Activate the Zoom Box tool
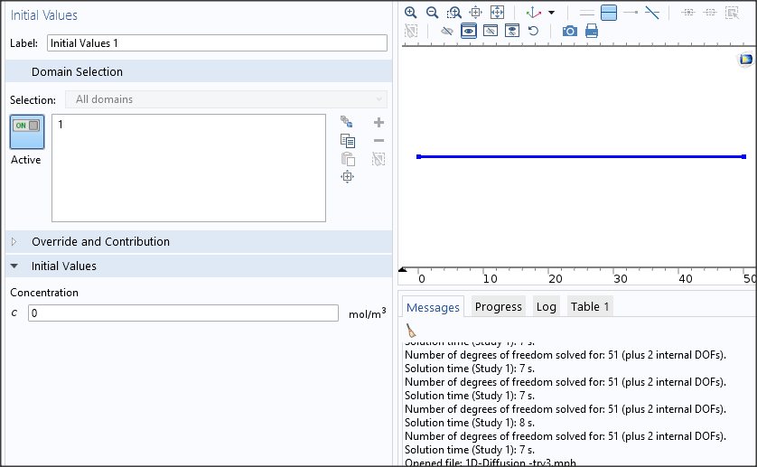The image size is (757, 467). click(x=453, y=13)
